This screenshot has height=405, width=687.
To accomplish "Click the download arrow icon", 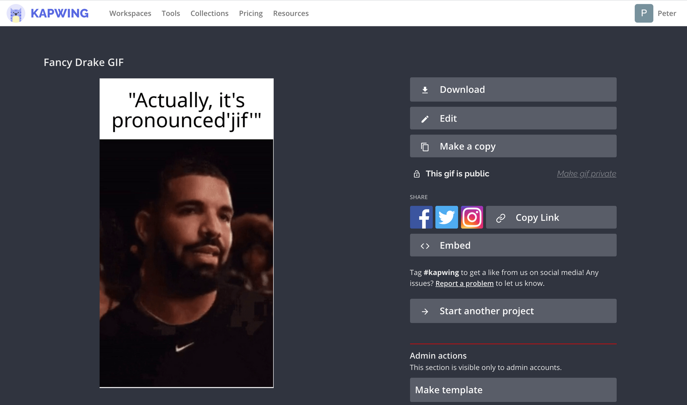I will coord(425,90).
